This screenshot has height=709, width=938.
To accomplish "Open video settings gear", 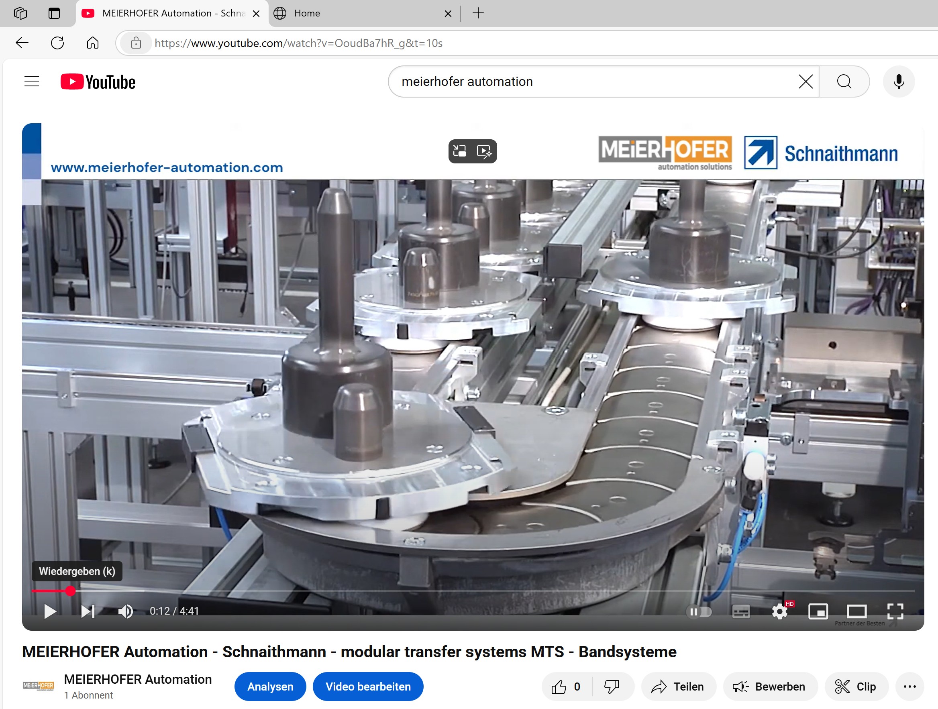I will pos(779,611).
